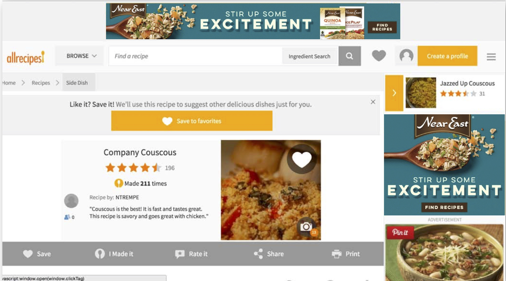Open the hamburger menu icon
Image resolution: width=506 pixels, height=281 pixels.
[491, 57]
